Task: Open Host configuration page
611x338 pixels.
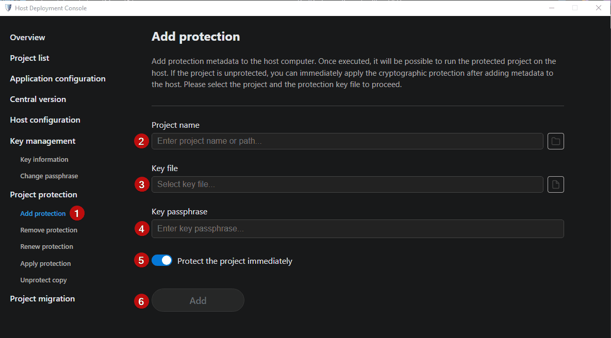Action: click(x=45, y=120)
